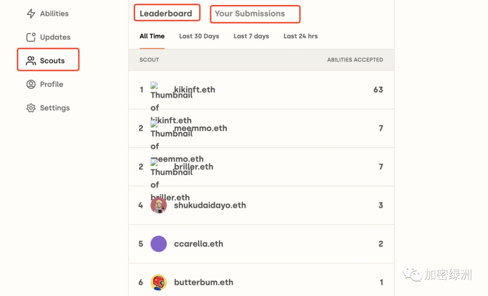The height and width of the screenshot is (296, 488).
Task: Filter leaderboard by Last 7 days
Action: point(251,36)
